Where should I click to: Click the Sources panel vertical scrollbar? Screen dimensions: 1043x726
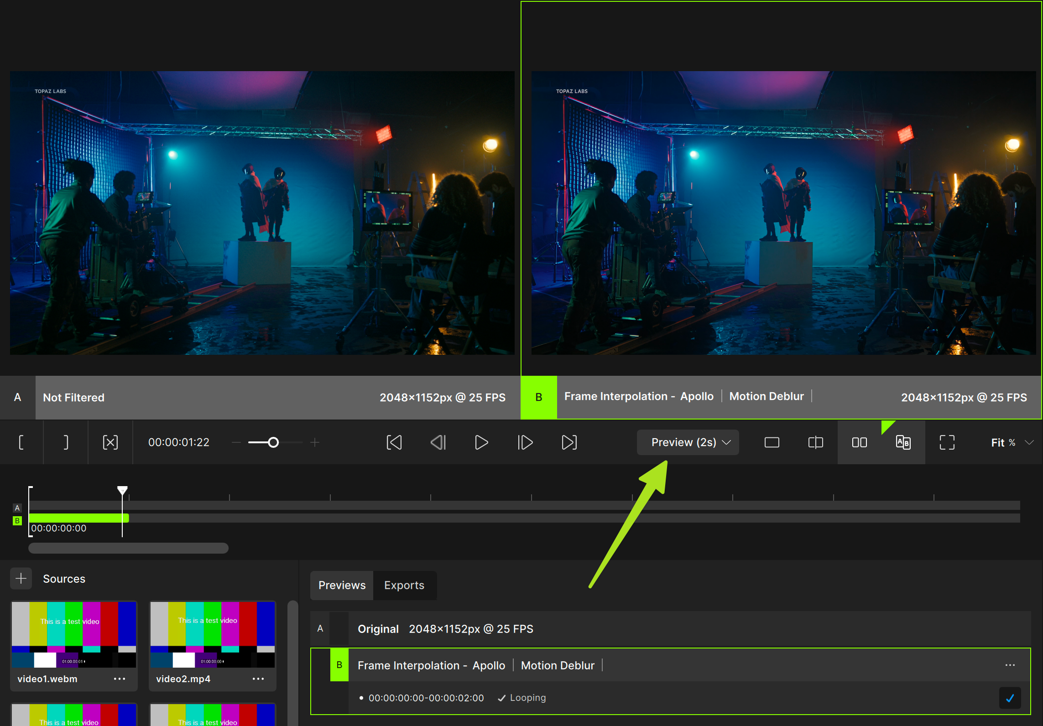click(293, 664)
